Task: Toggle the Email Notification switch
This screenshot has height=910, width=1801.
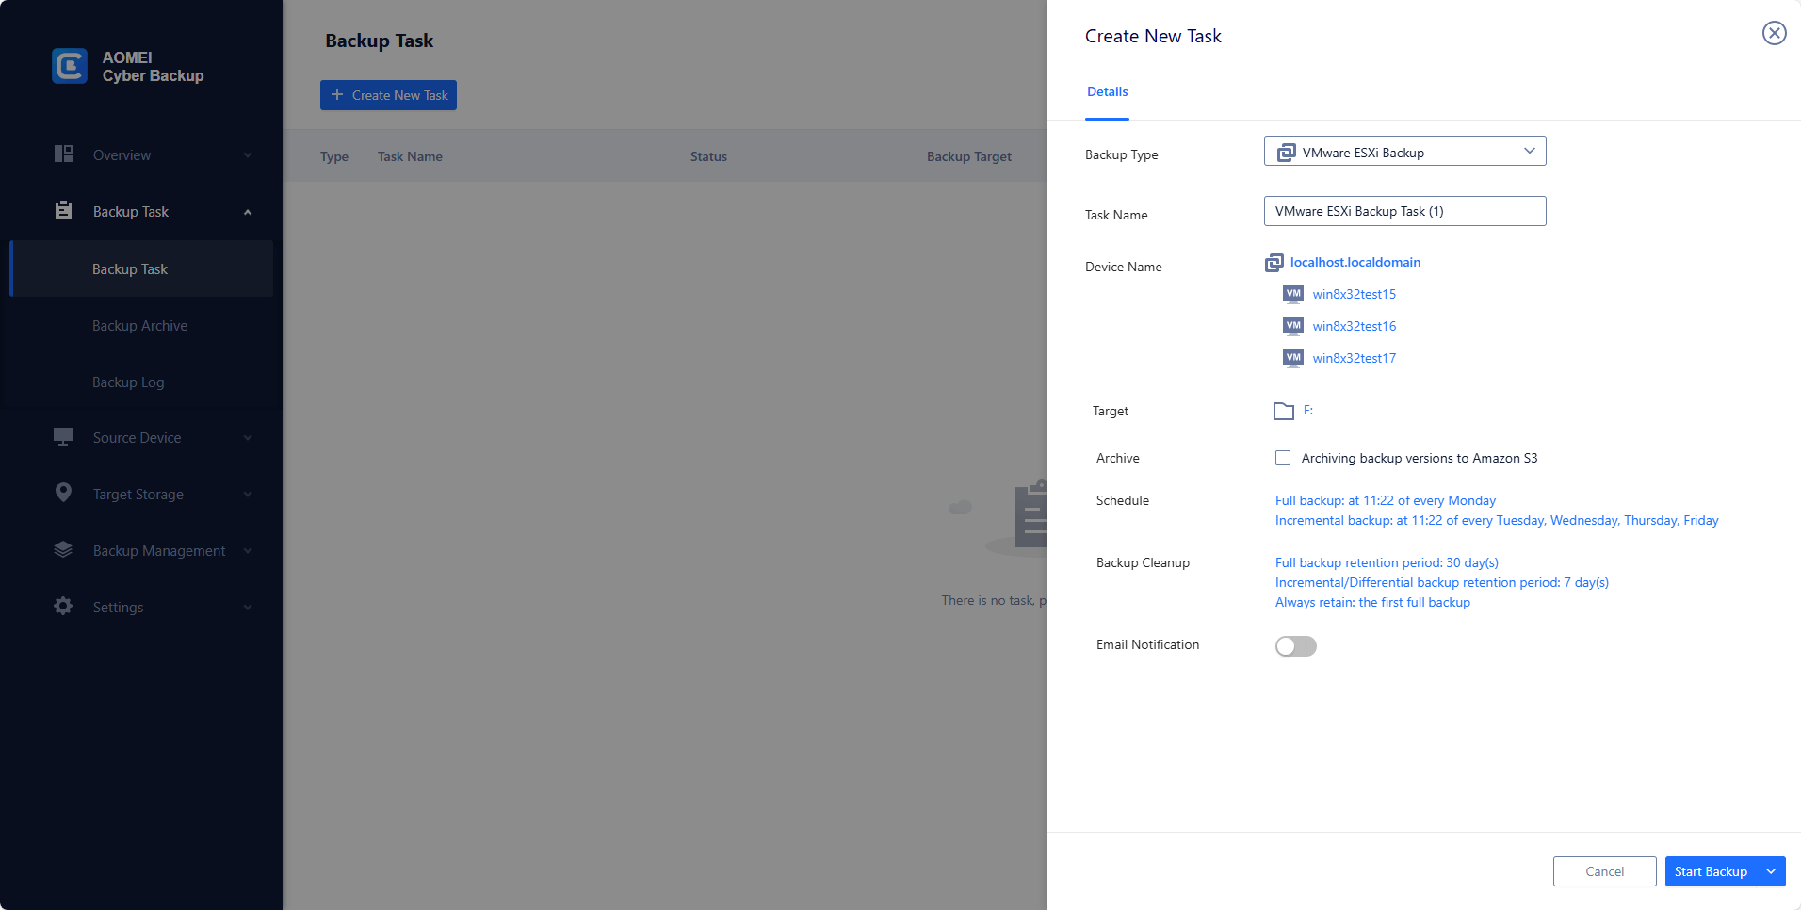Action: pyautogui.click(x=1296, y=646)
